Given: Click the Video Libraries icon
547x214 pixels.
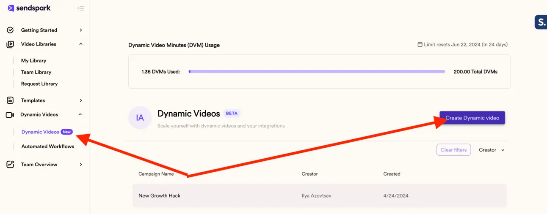Looking at the screenshot, I should tap(10, 44).
